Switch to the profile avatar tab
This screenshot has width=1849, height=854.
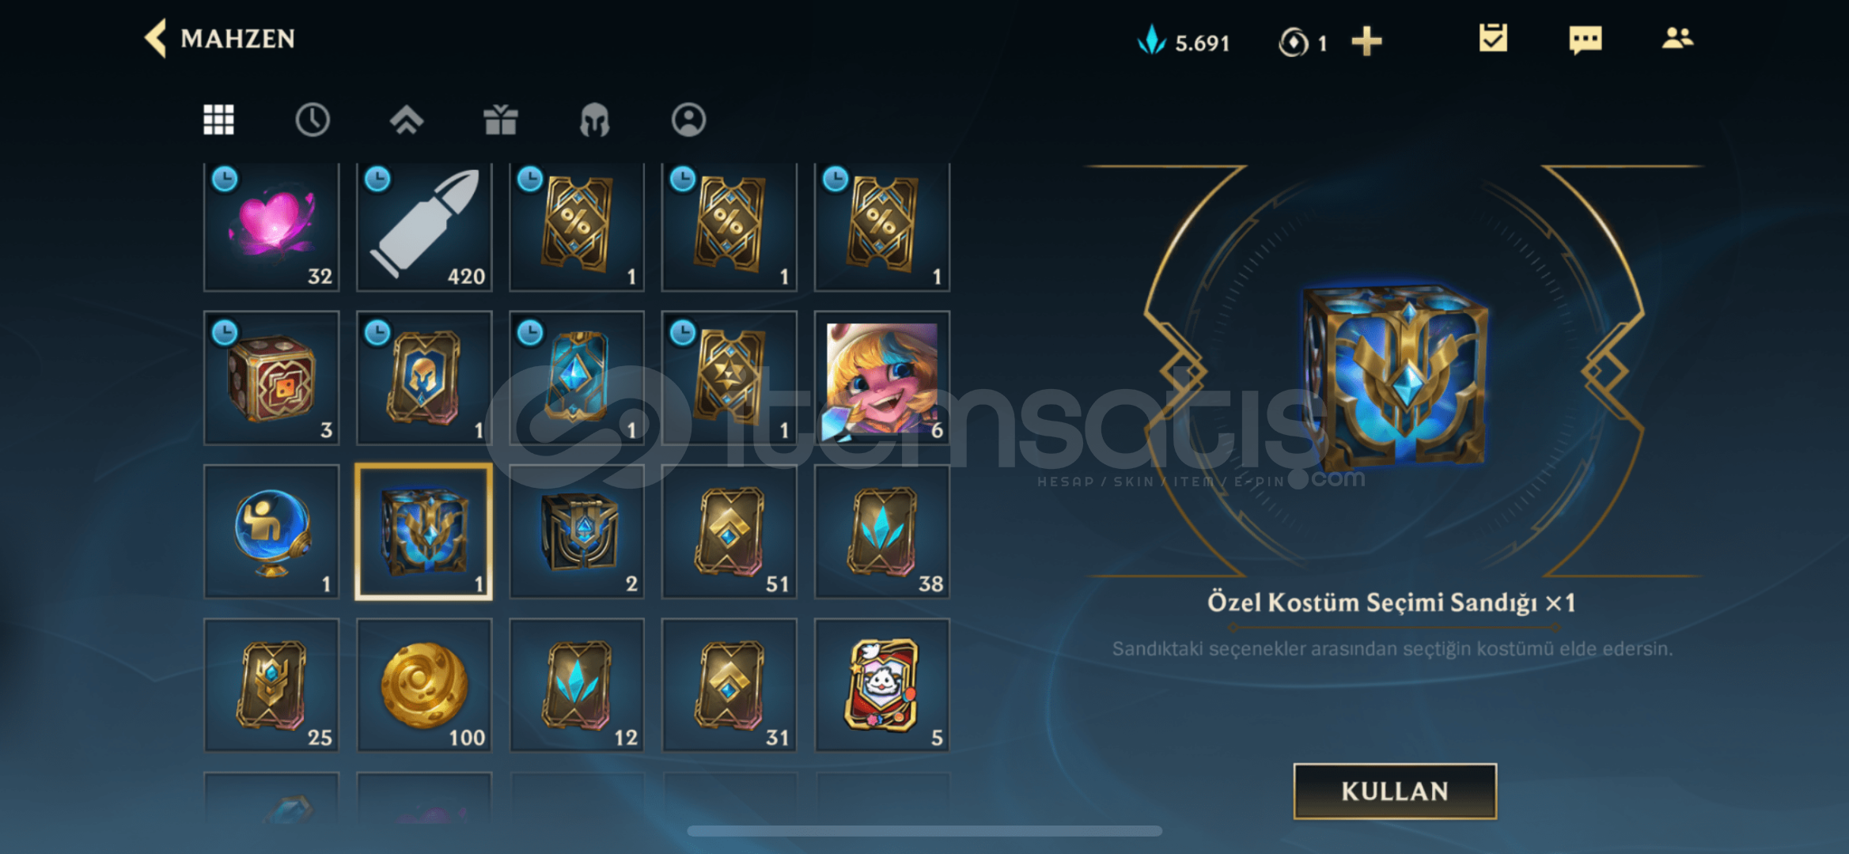(688, 120)
